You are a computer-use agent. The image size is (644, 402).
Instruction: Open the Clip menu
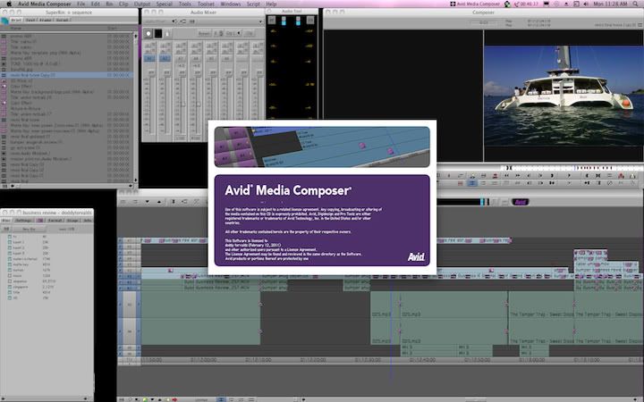pyautogui.click(x=123, y=4)
